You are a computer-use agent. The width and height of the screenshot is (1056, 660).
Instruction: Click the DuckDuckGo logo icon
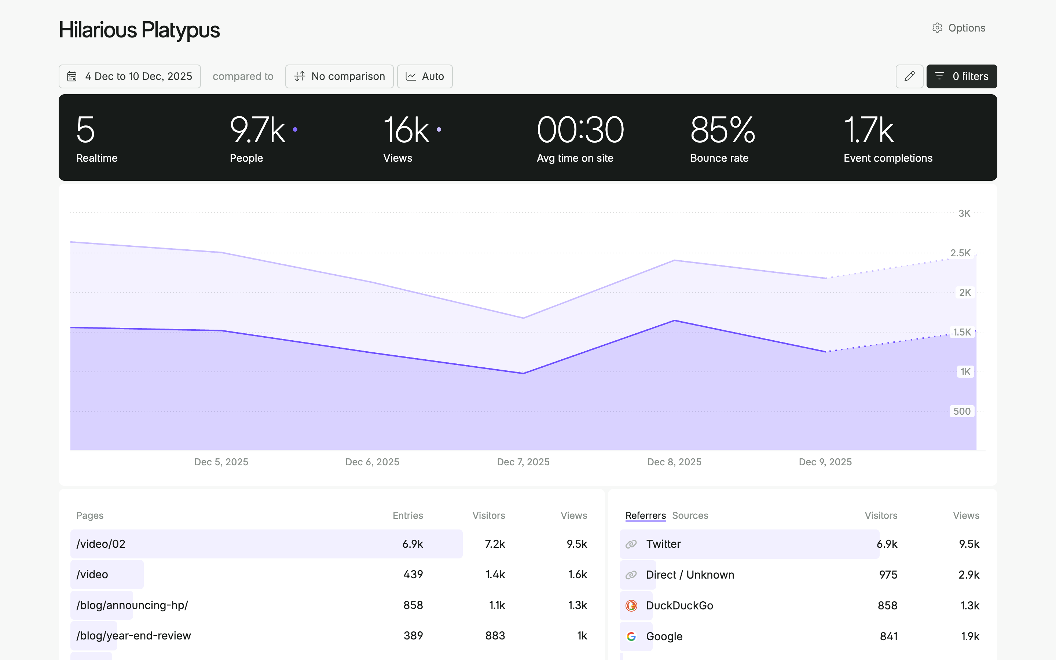click(631, 605)
